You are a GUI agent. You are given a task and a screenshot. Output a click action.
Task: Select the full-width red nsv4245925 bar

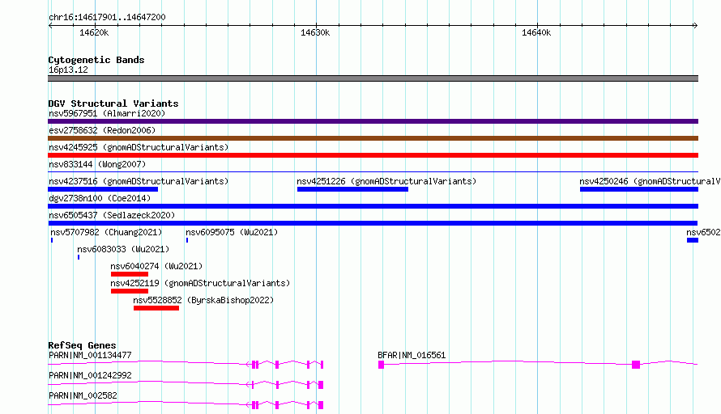pyautogui.click(x=373, y=155)
